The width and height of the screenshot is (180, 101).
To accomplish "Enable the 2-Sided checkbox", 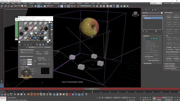I will 44,52.
